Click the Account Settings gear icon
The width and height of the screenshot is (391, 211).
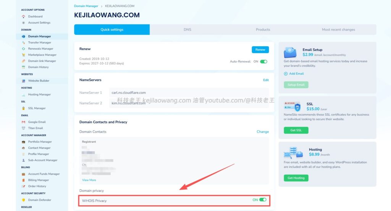pyautogui.click(x=23, y=23)
